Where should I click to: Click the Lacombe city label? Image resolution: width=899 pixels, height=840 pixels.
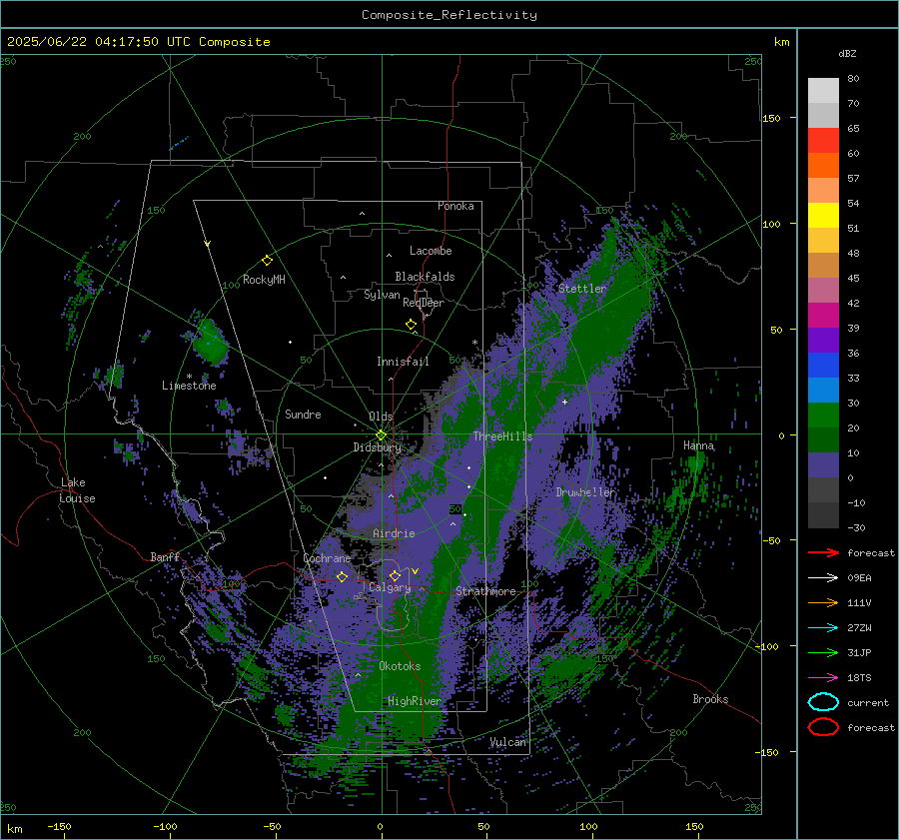[430, 251]
